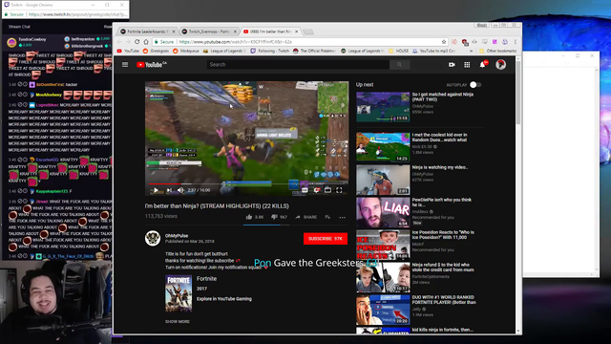The height and width of the screenshot is (344, 611).
Task: Open the upload video camera icon
Action: click(452, 65)
